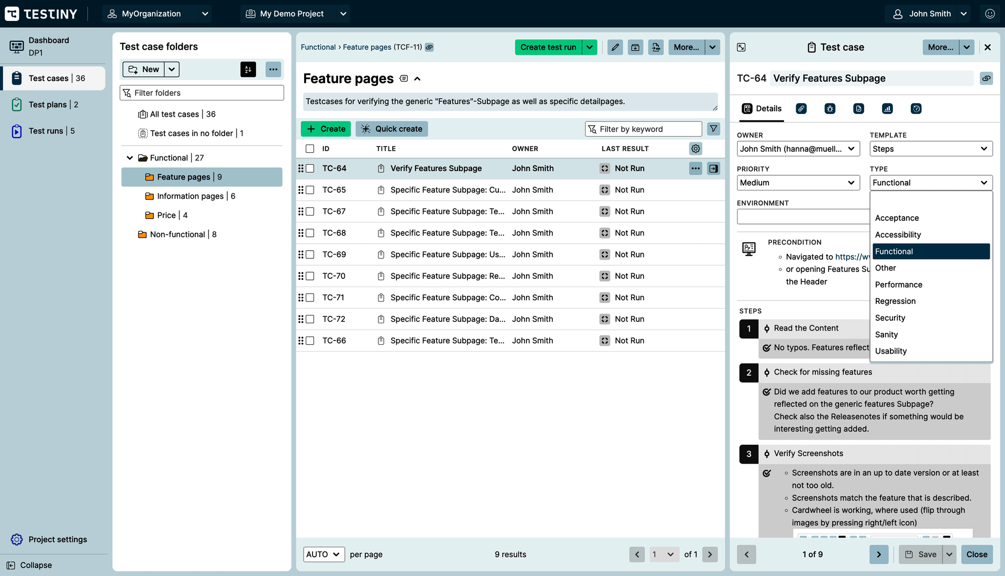
Task: Open the table column settings gear
Action: tap(695, 149)
